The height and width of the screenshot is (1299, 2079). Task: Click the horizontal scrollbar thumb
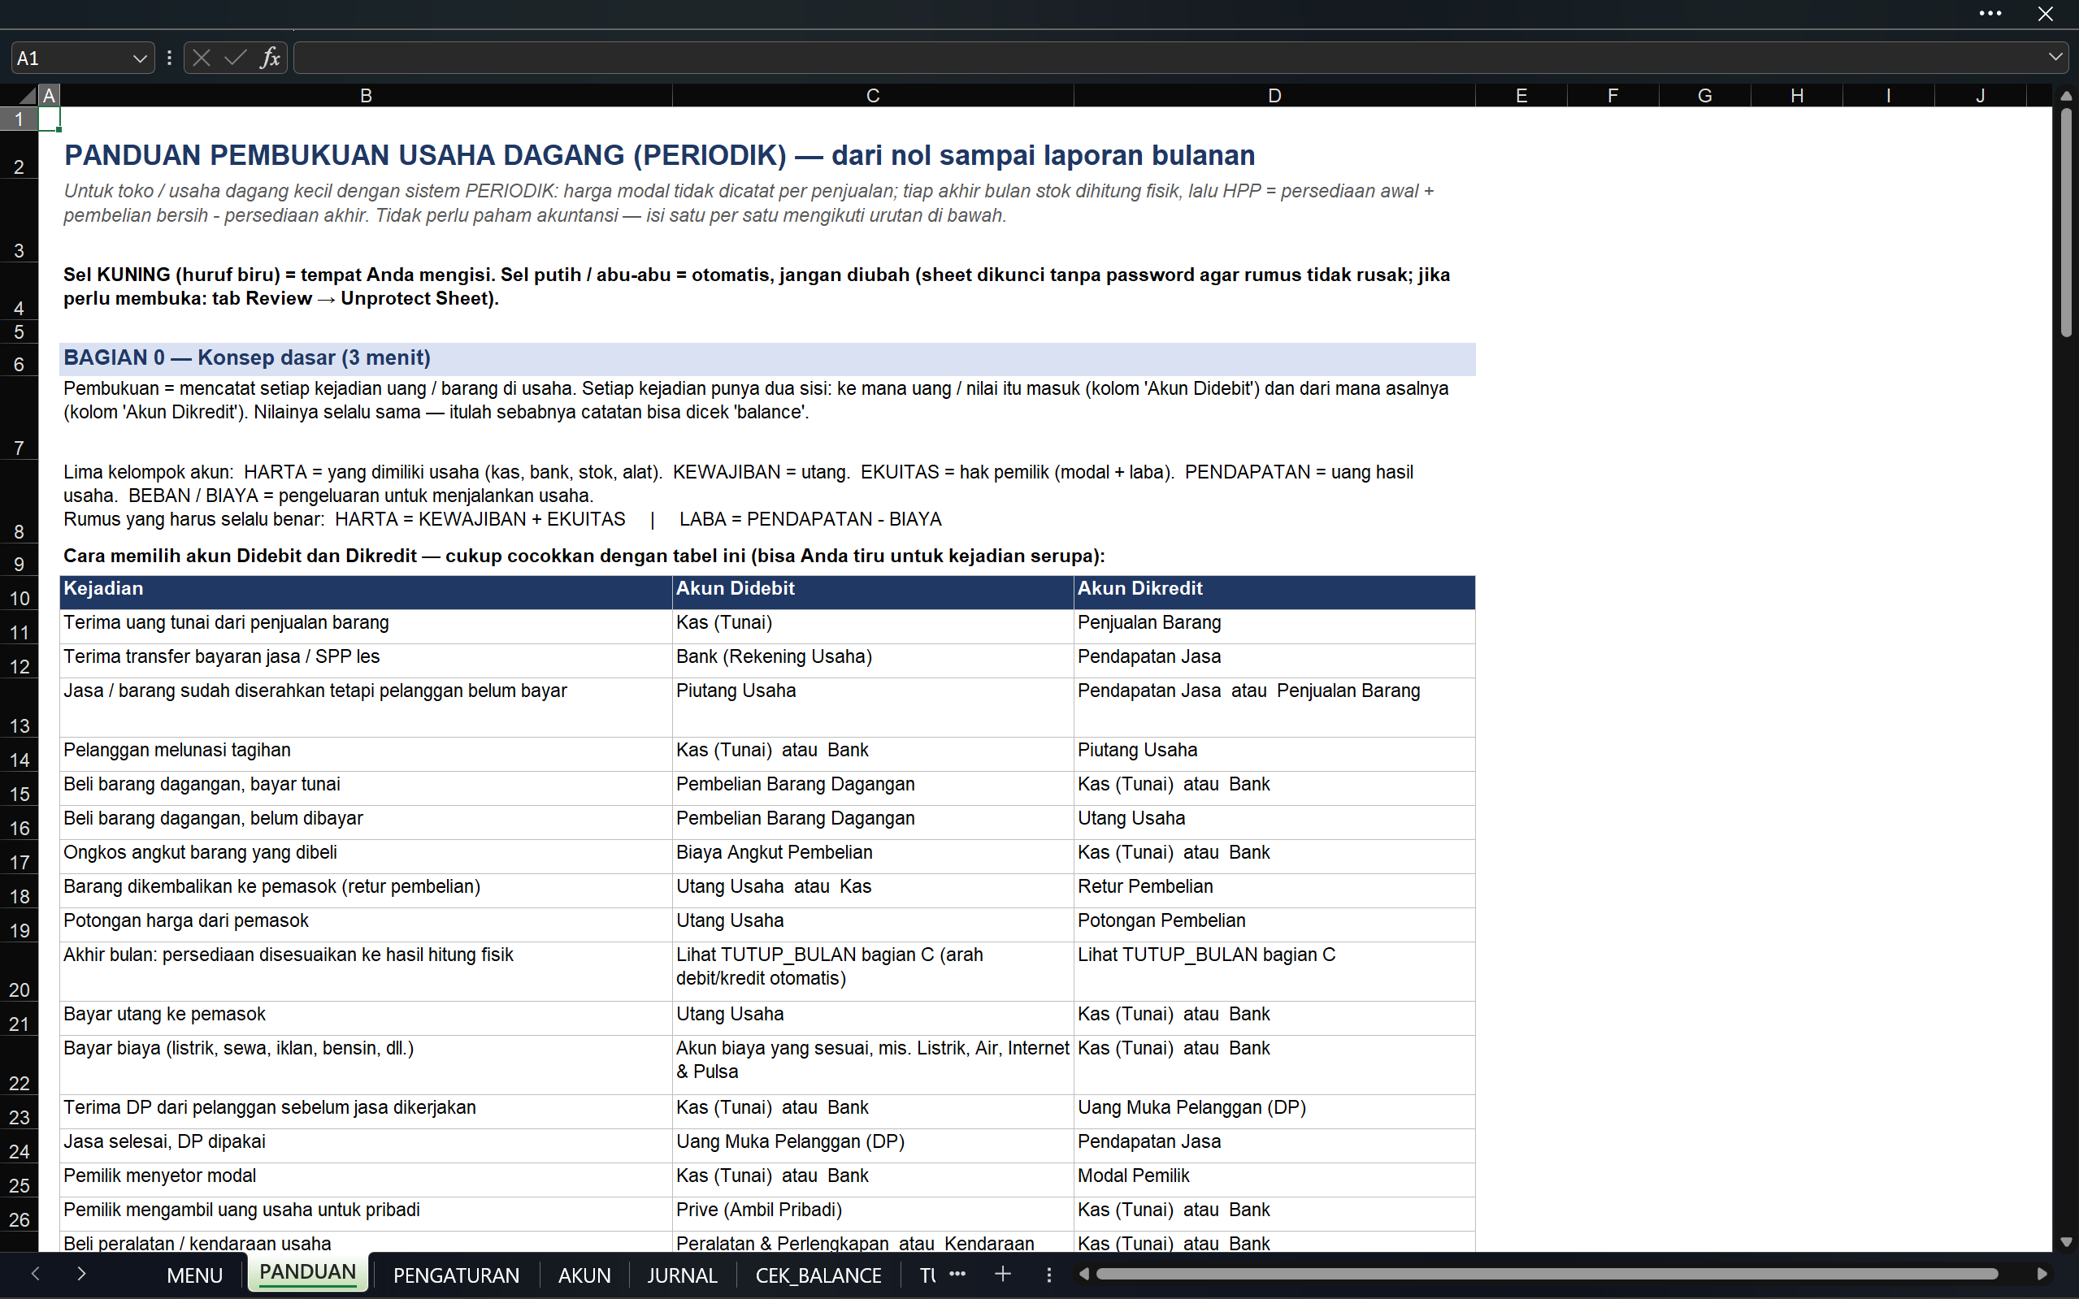1547,1274
